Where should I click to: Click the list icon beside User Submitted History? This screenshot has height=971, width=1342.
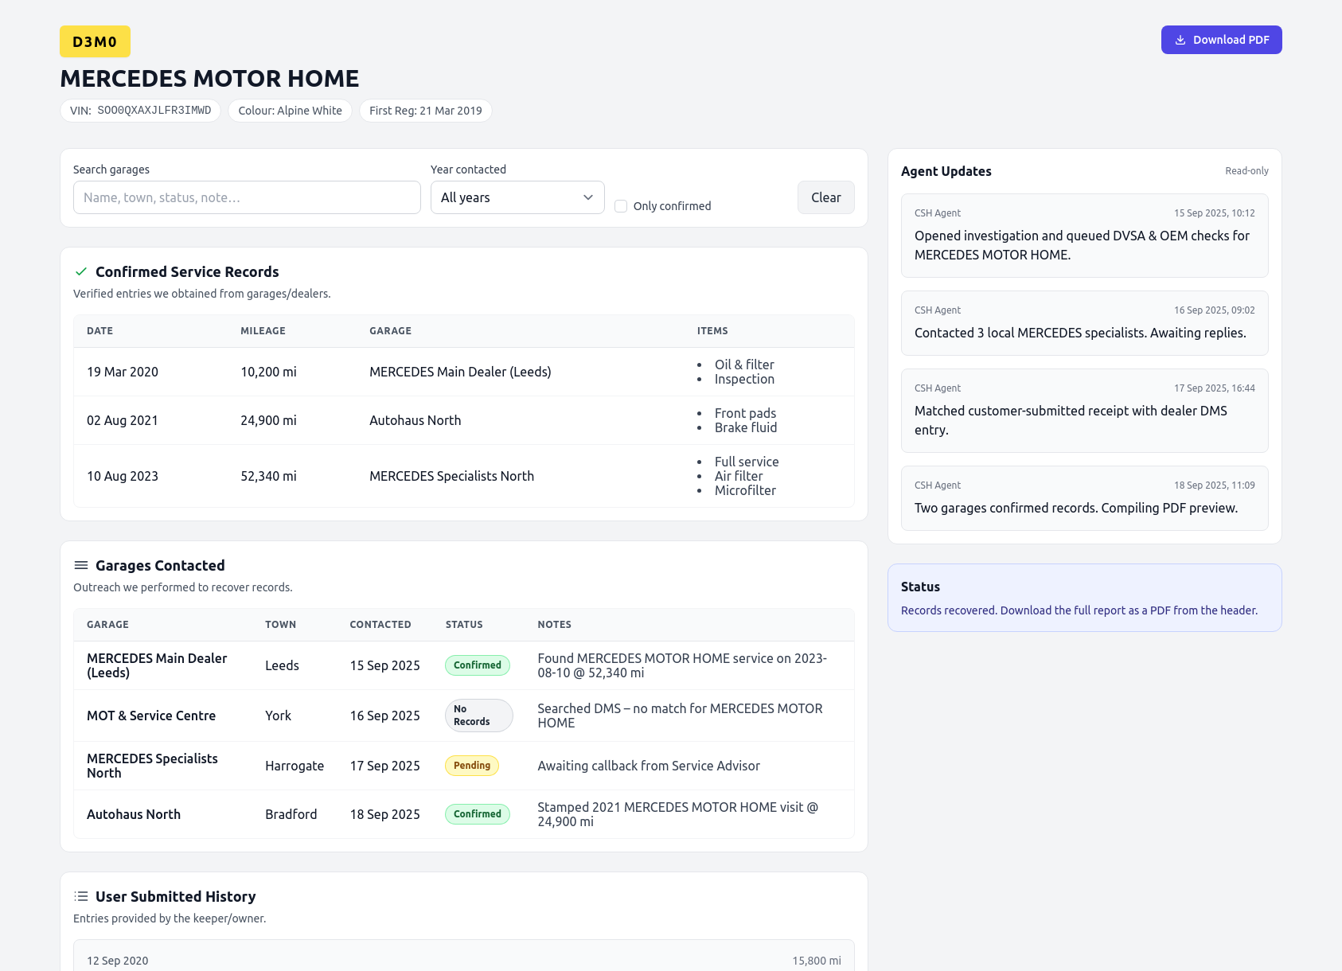(80, 896)
